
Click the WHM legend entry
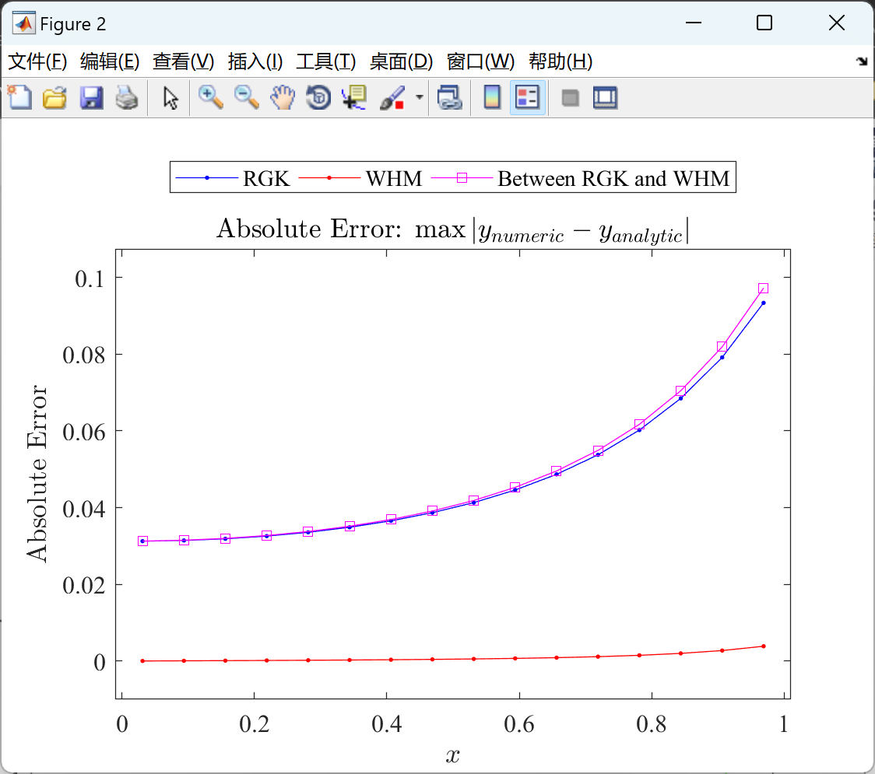tap(360, 178)
